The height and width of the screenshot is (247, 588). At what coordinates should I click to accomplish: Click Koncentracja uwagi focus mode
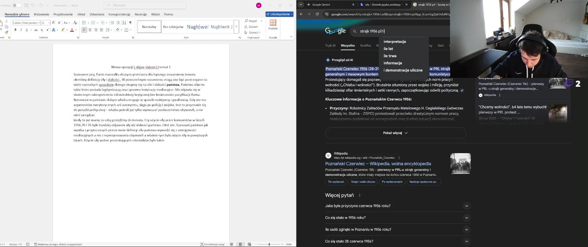pyautogui.click(x=212, y=244)
